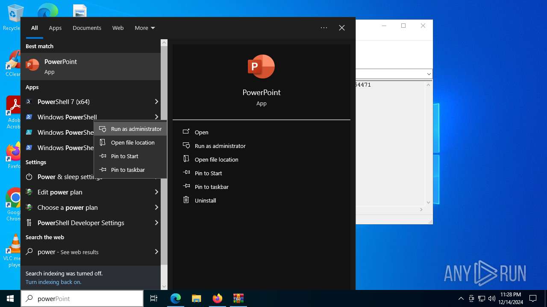
Task: Open File Explorer from the taskbar
Action: coord(197,298)
